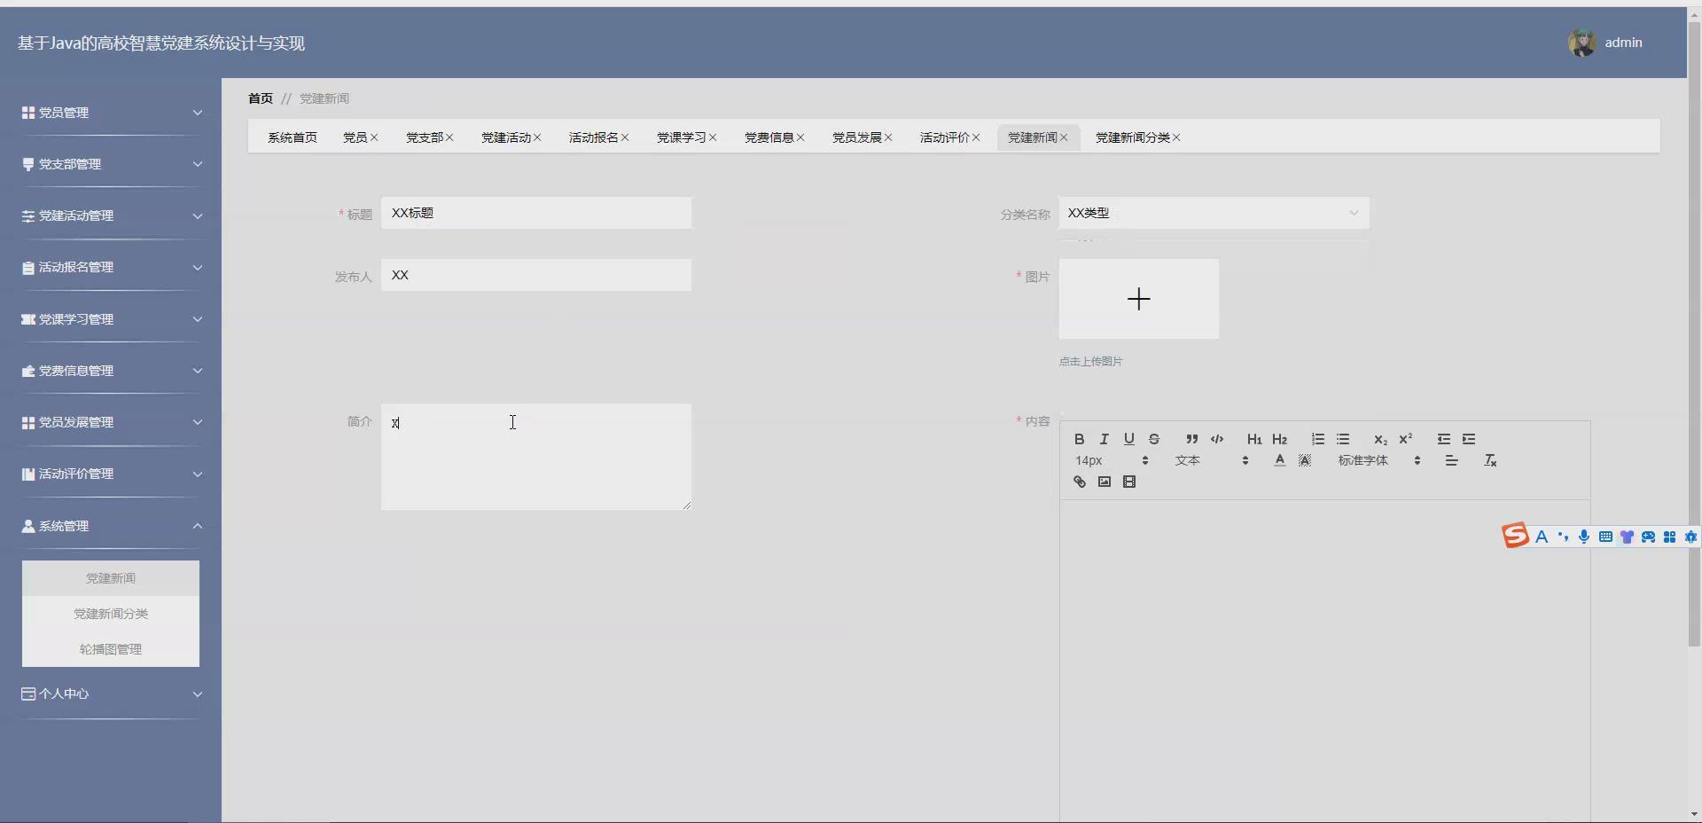Toggle bold formatting in editor toolbar
This screenshot has height=823, width=1702.
tap(1079, 439)
